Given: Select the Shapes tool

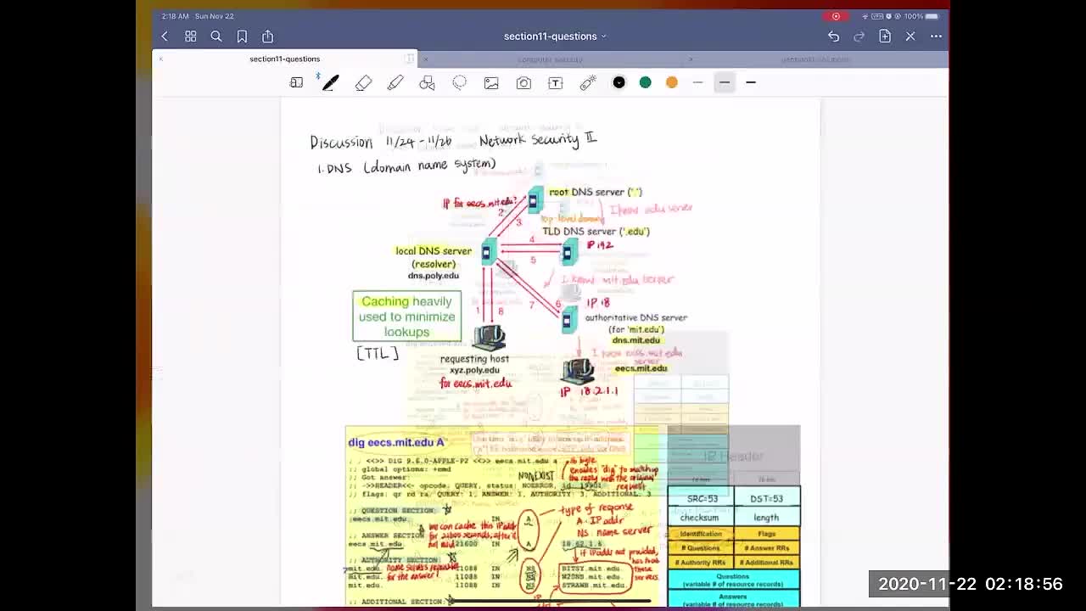Looking at the screenshot, I should (427, 82).
